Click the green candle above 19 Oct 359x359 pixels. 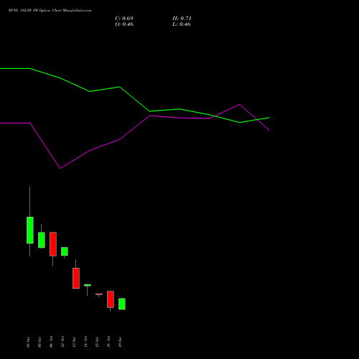122,304
